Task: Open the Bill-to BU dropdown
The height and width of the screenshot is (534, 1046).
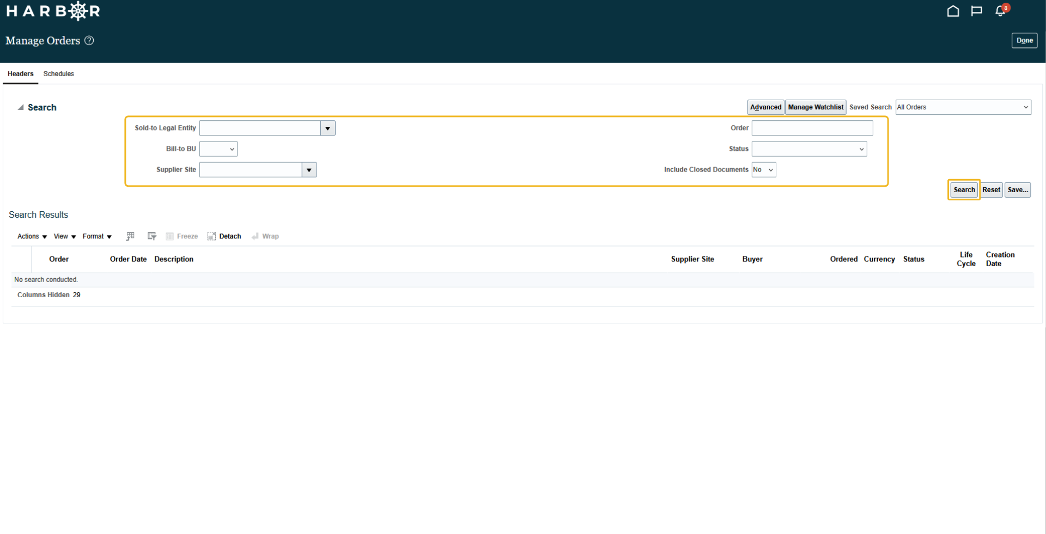Action: coord(218,149)
